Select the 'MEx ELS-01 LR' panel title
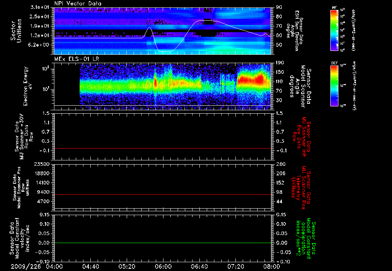The height and width of the screenshot is (271, 392). [x=76, y=59]
